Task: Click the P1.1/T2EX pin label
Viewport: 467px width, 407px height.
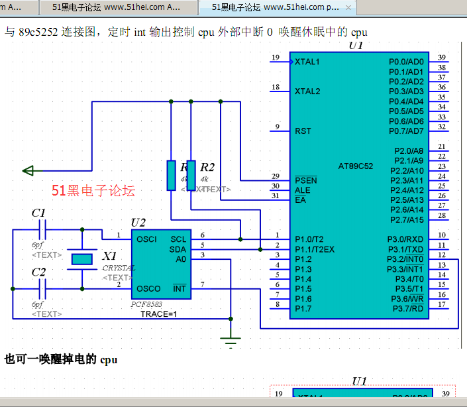Action: coord(315,249)
